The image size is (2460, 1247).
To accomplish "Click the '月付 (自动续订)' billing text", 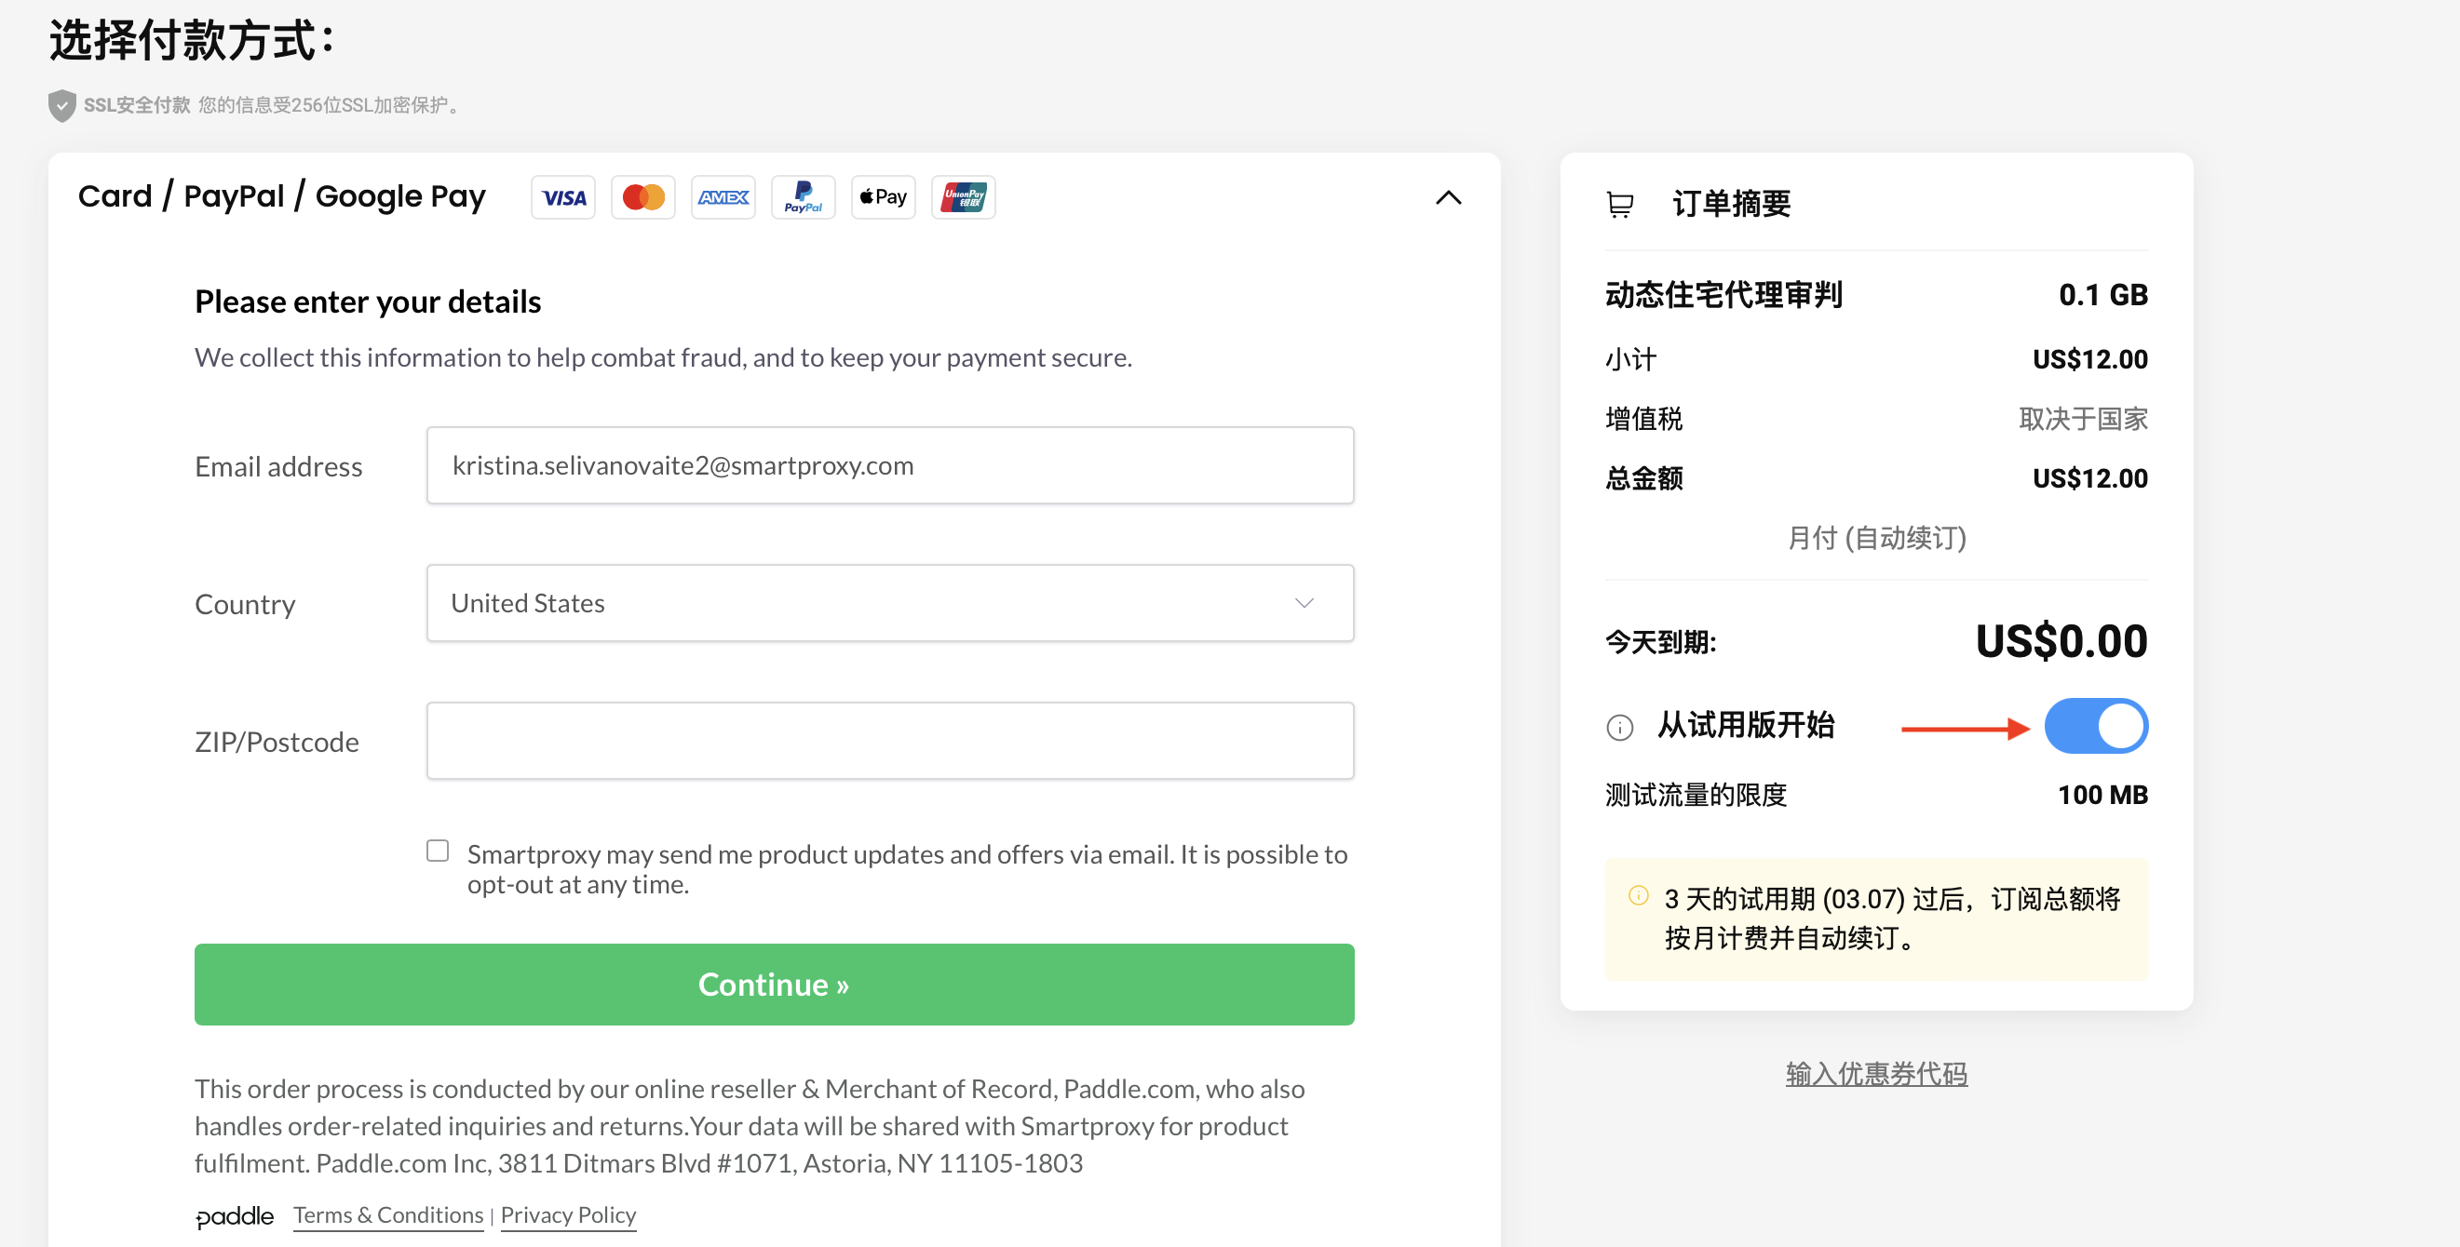I will pos(1876,538).
